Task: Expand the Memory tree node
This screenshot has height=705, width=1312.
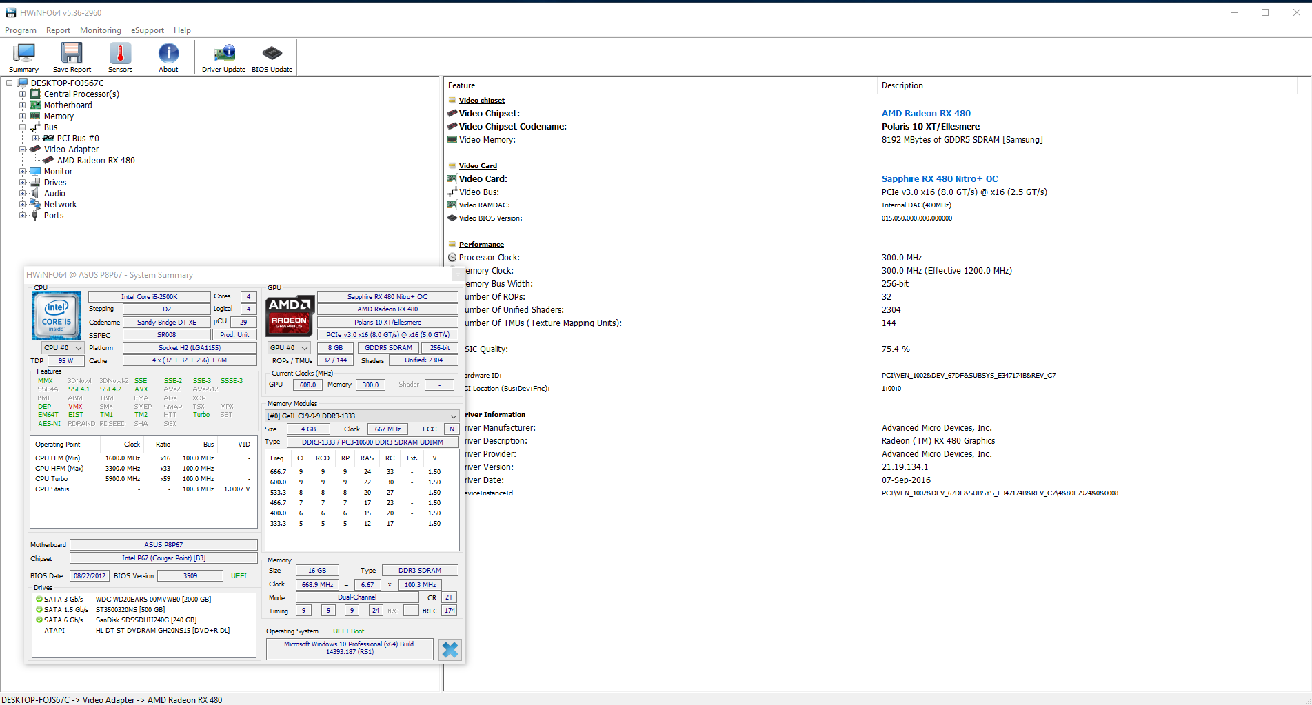Action: pyautogui.click(x=23, y=116)
